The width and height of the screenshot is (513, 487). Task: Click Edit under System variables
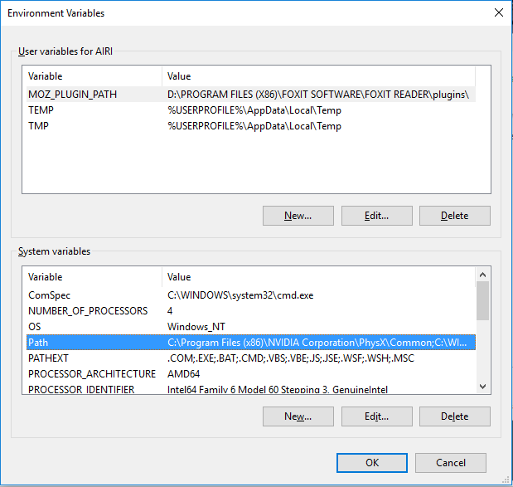[376, 416]
